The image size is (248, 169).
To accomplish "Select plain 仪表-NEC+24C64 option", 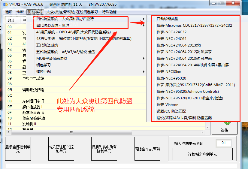I will (171, 39).
